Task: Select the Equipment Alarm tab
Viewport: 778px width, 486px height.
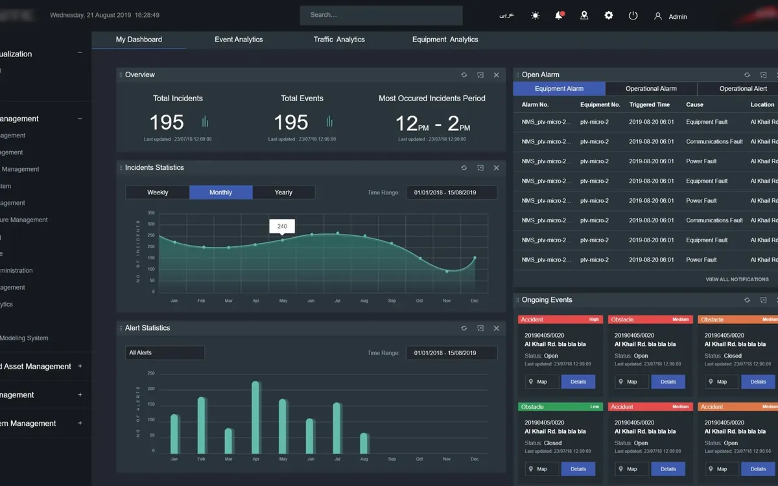Action: (559, 89)
